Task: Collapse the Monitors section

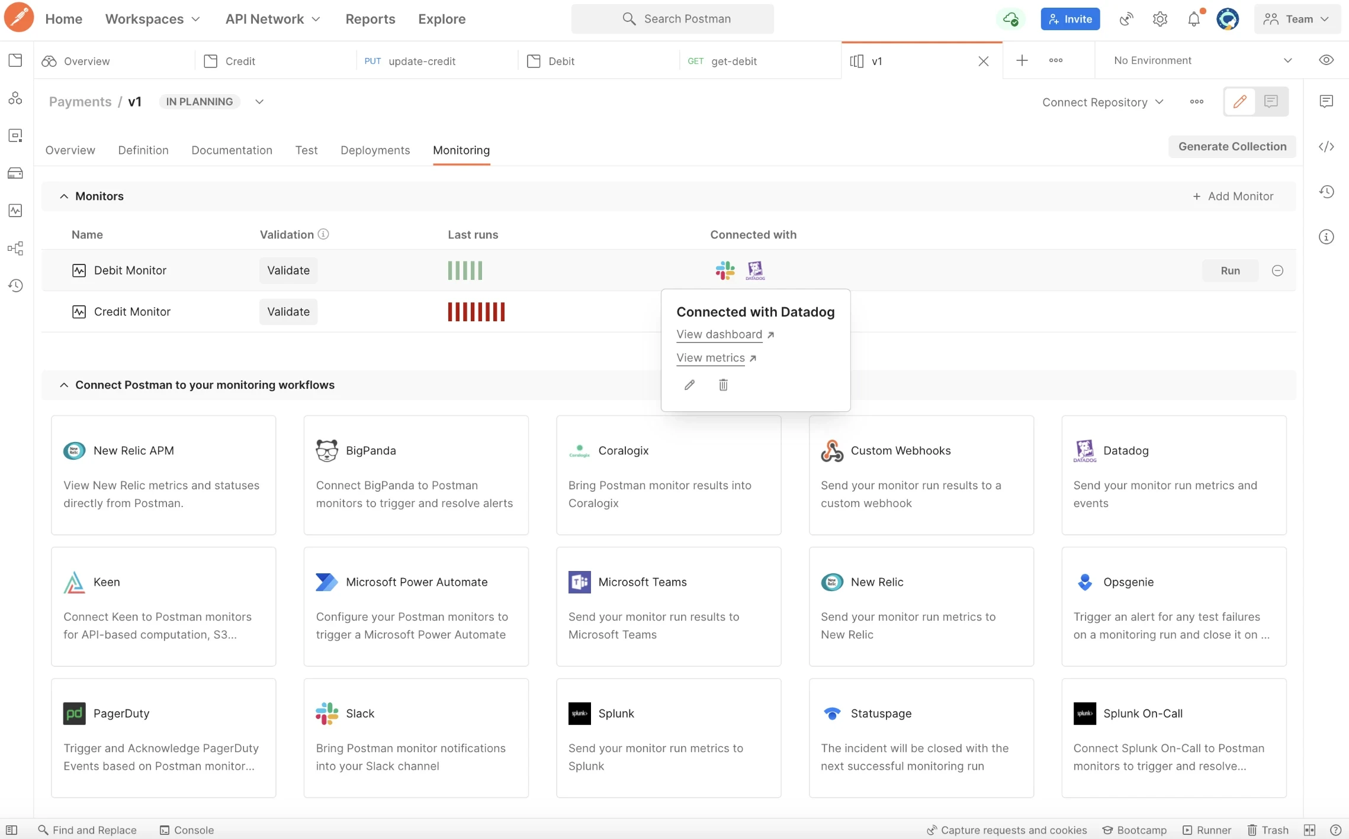Action: click(x=64, y=196)
